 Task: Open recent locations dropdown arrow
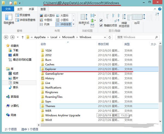[18, 37]
